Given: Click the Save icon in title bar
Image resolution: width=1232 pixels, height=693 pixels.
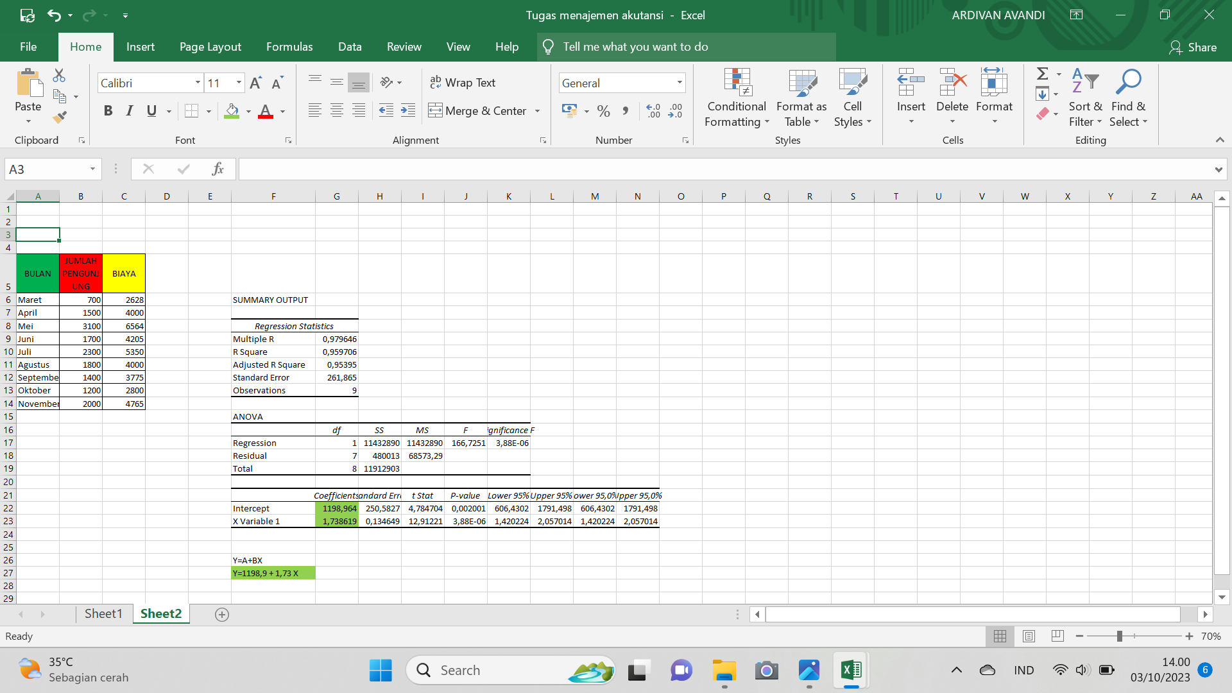Looking at the screenshot, I should (27, 15).
